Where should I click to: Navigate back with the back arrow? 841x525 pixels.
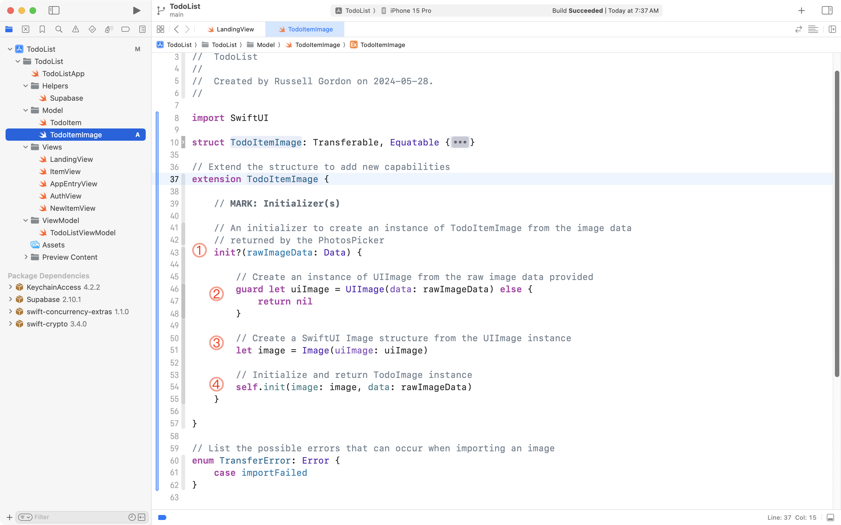click(176, 29)
